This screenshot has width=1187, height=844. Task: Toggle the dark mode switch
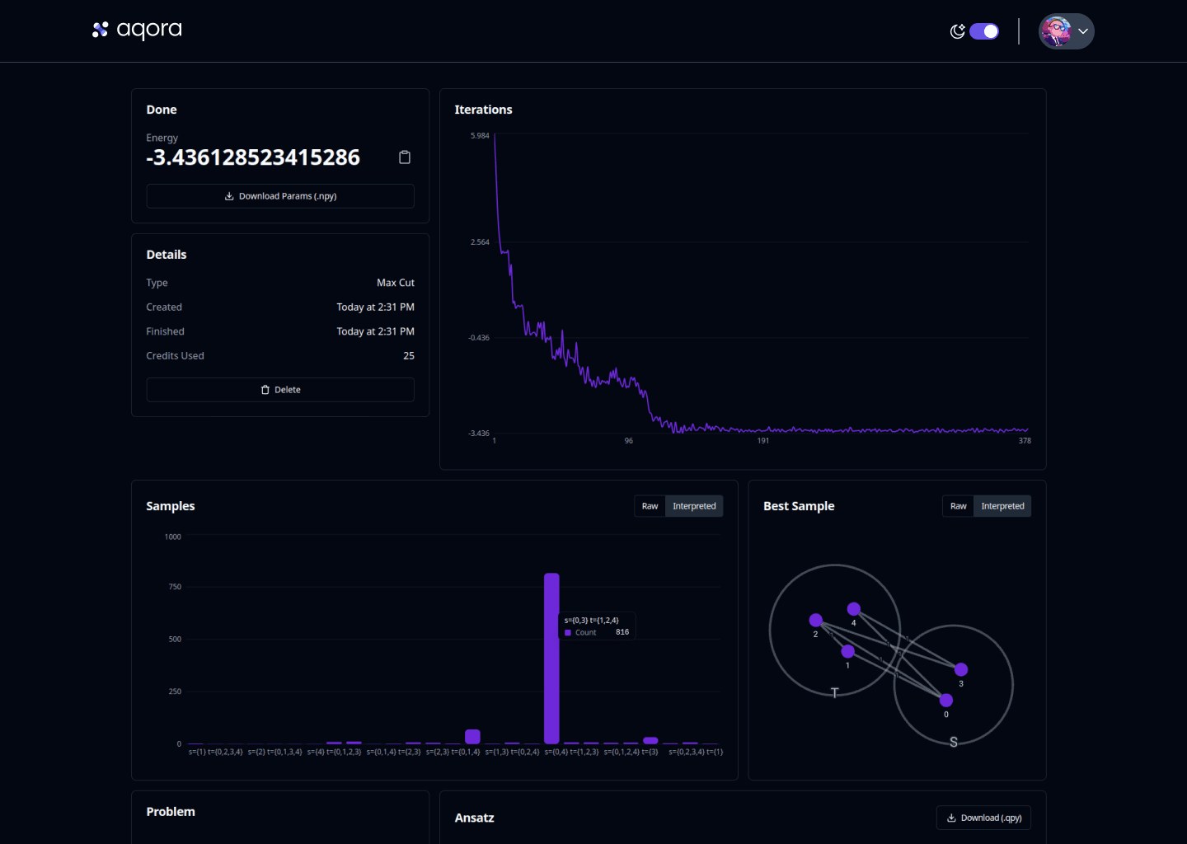click(x=984, y=31)
